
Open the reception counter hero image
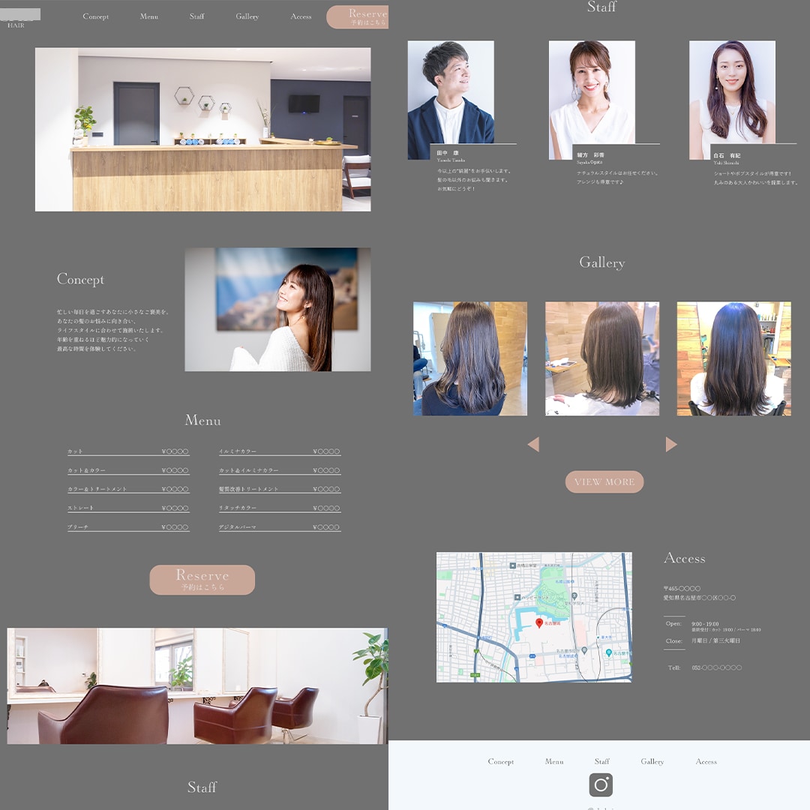click(203, 130)
